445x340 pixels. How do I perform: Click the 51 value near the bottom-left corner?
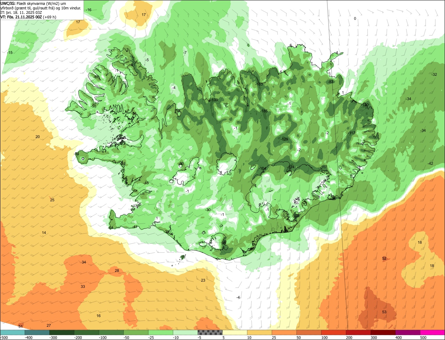[x=21, y=326]
